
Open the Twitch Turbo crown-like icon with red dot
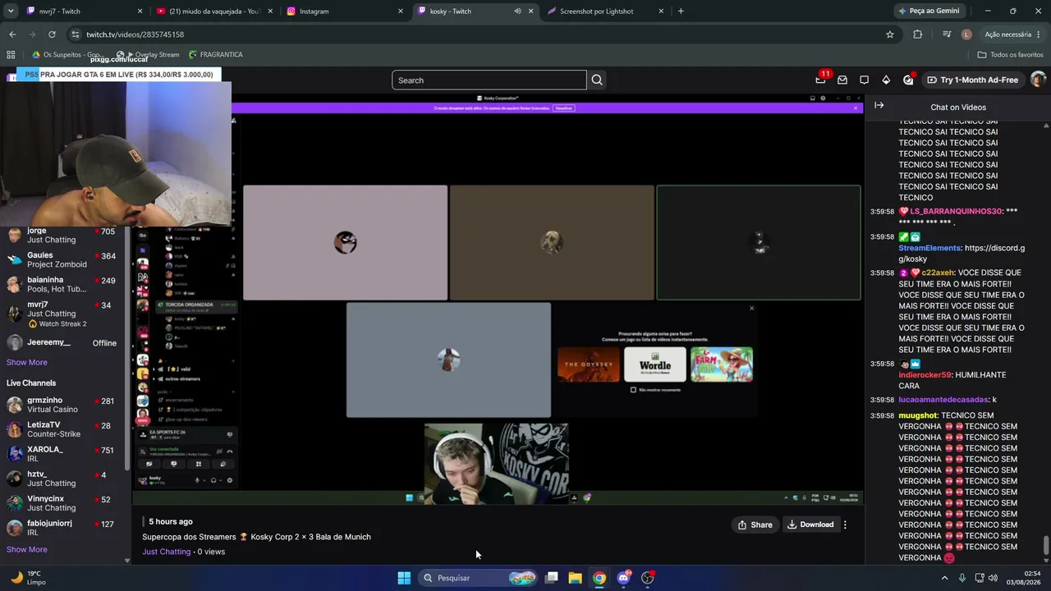coord(908,80)
